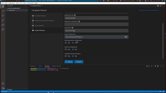This screenshot has height=93, width=166.
Task: Click the open-preview icon at editor top right
Action: click(x=158, y=6)
